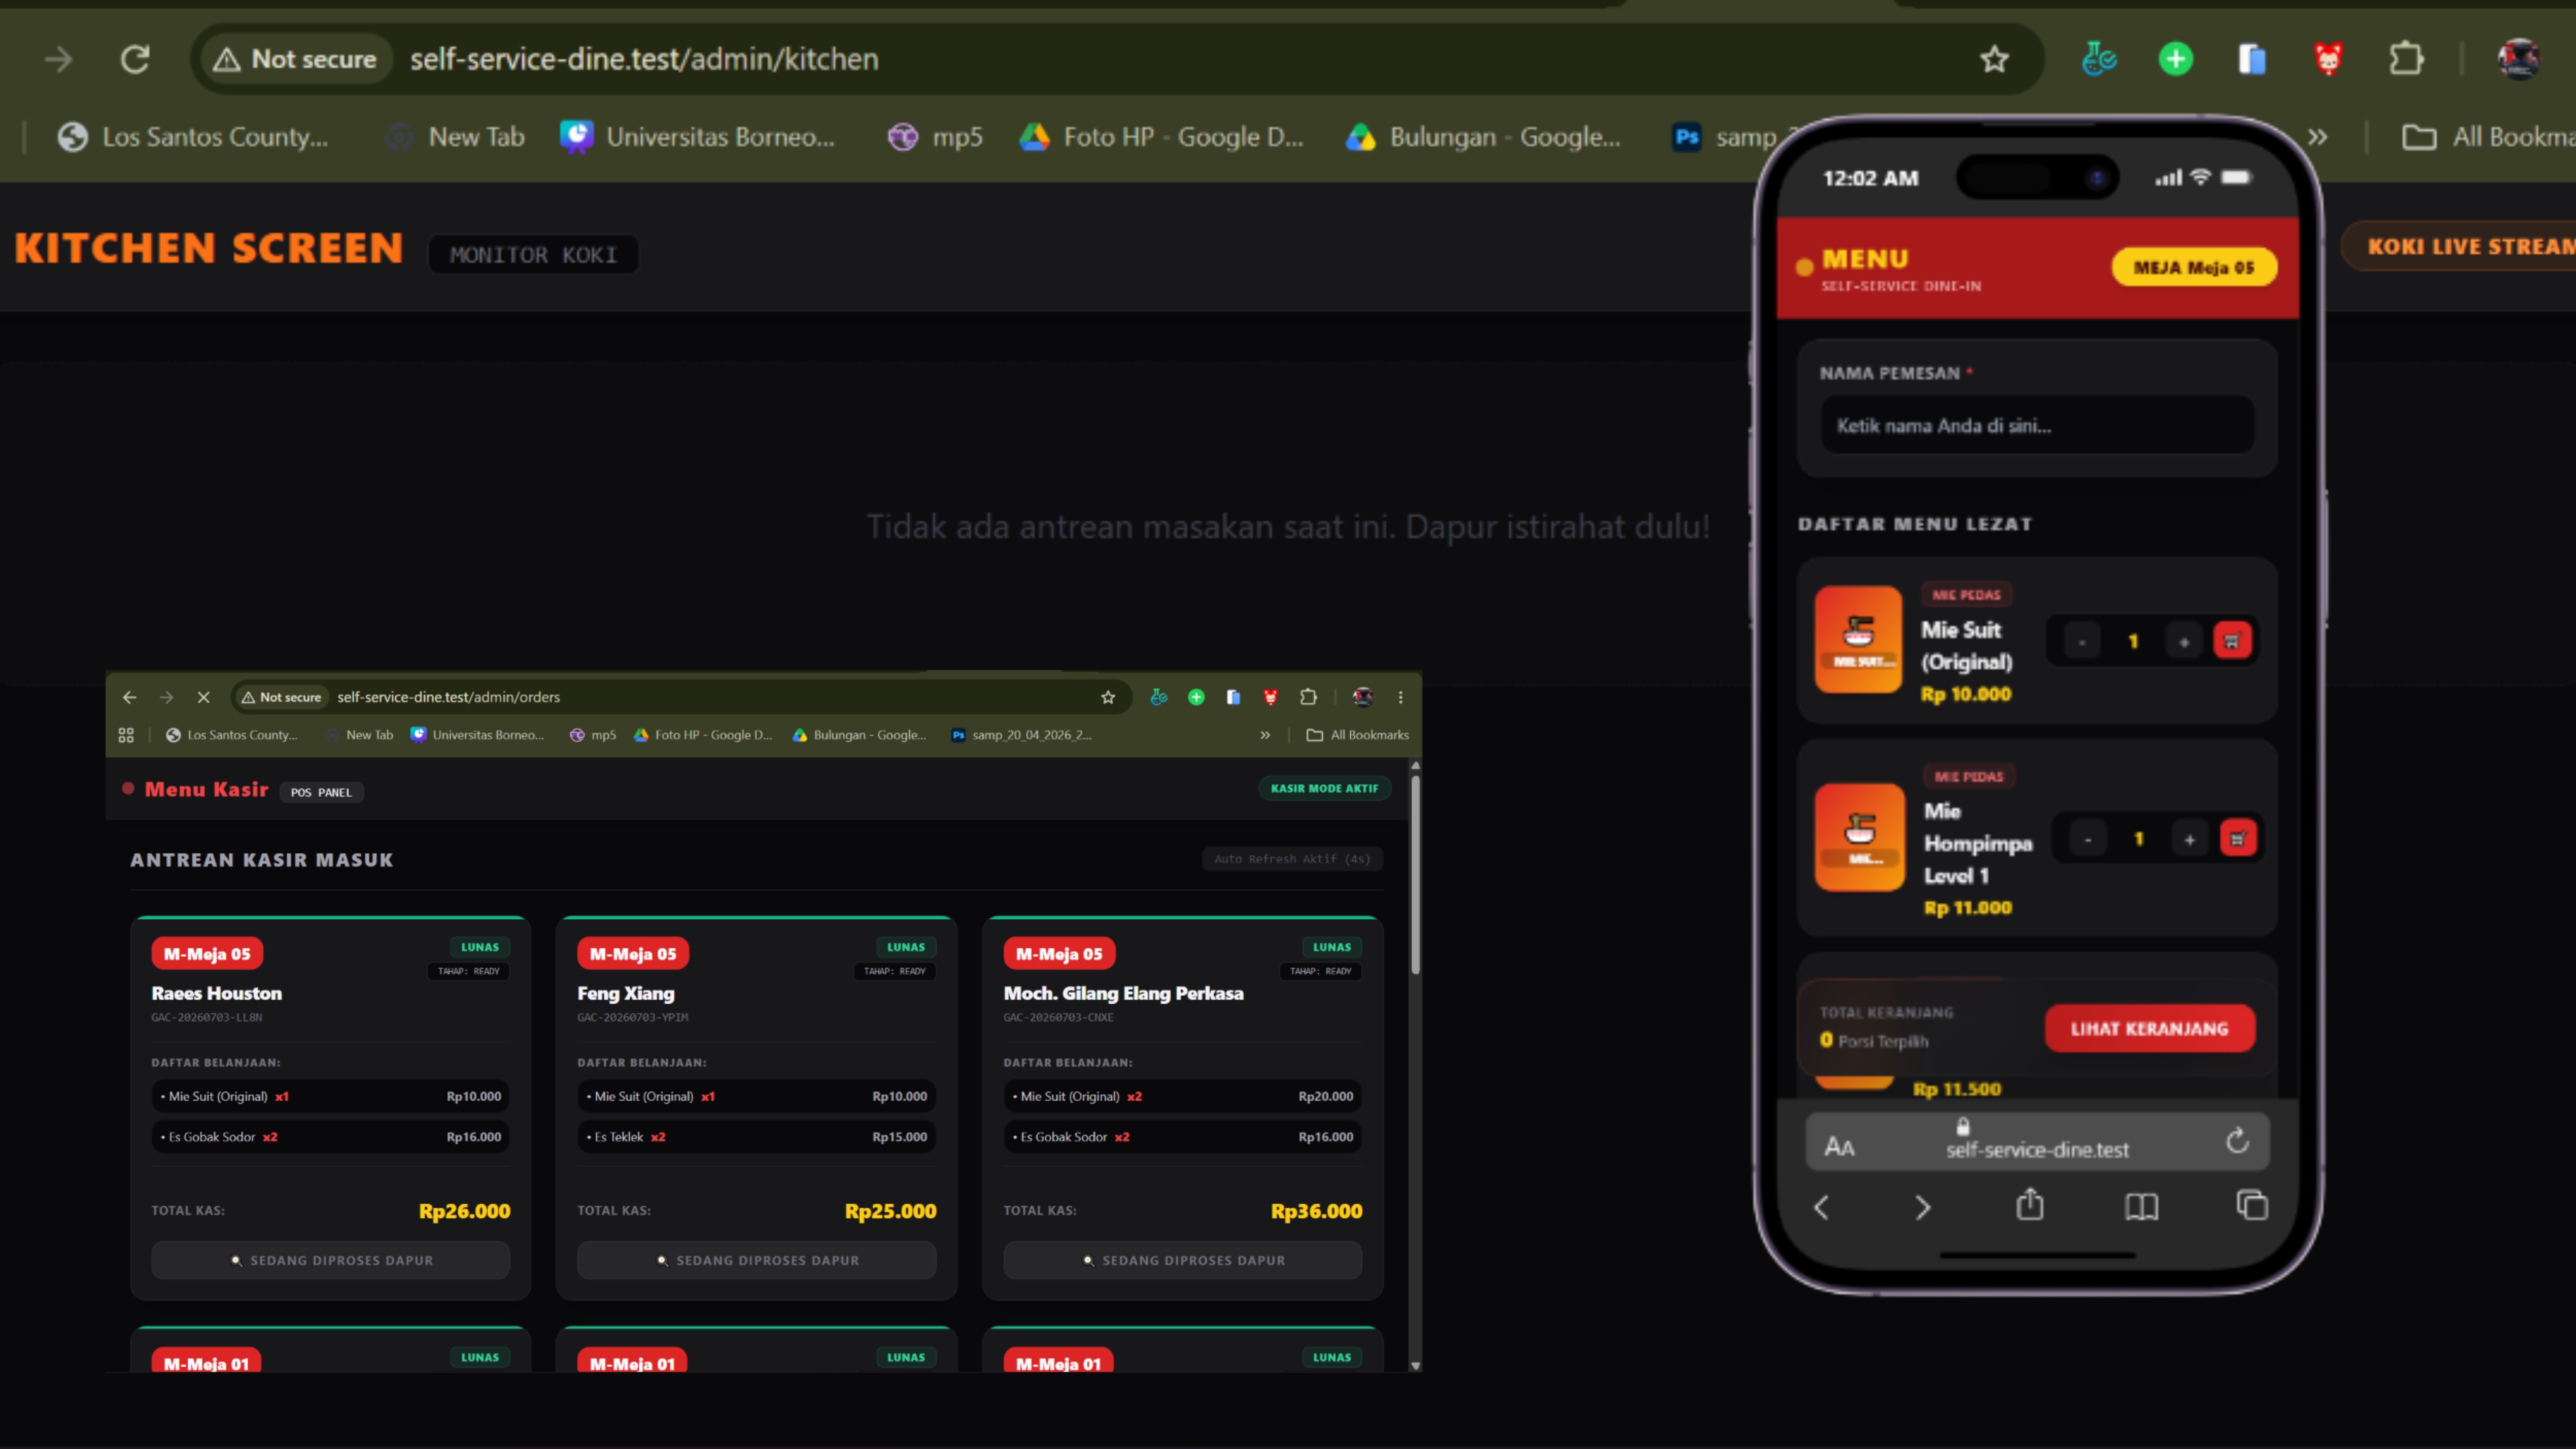Image resolution: width=2576 pixels, height=1449 pixels.
Task: Decrease Mie Suit (Original) quantity on phone
Action: [2082, 641]
